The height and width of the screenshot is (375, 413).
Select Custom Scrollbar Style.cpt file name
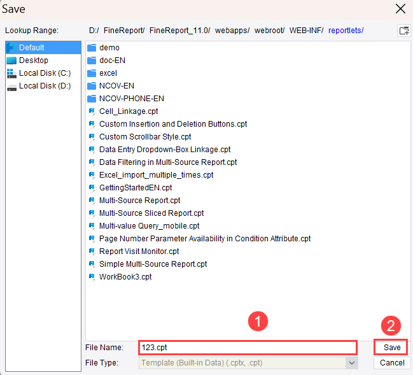point(145,137)
